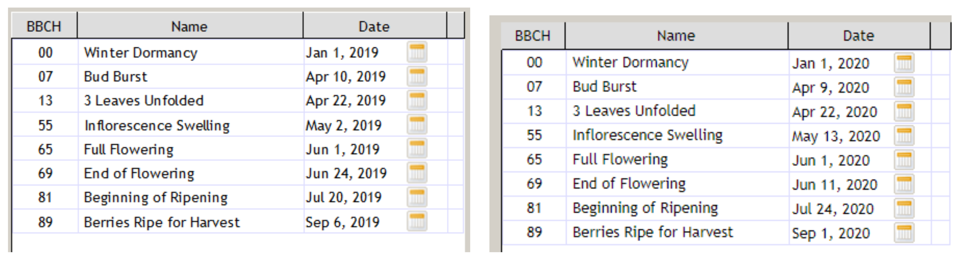The width and height of the screenshot is (960, 260).
Task: Open calendar for End of Flowering 2019
Action: tap(417, 173)
